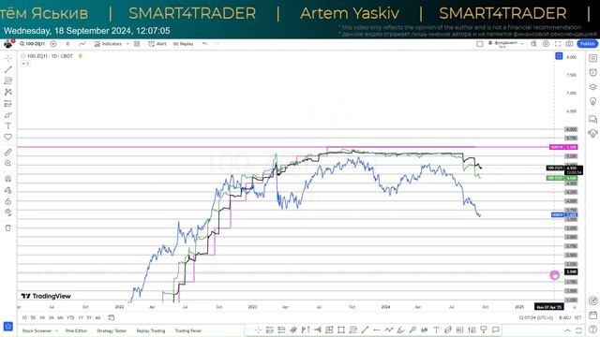Select the crosshair cursor tool
Image resolution: width=600 pixels, height=337 pixels.
[8, 58]
